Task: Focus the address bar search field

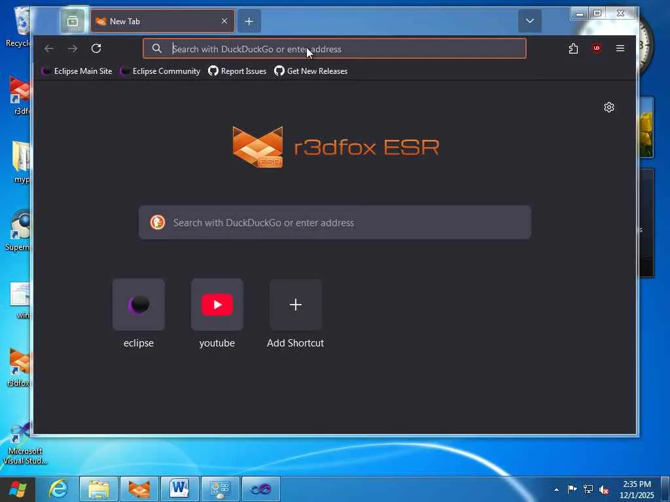Action: pyautogui.click(x=334, y=48)
